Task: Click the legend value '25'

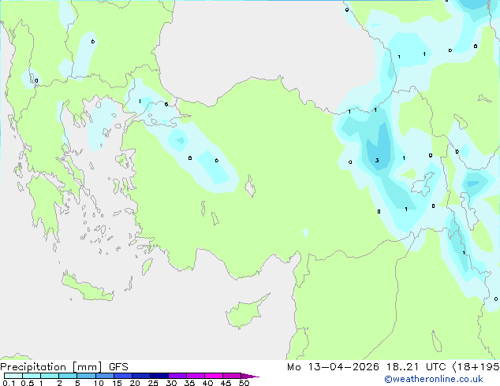Action: pyautogui.click(x=153, y=383)
